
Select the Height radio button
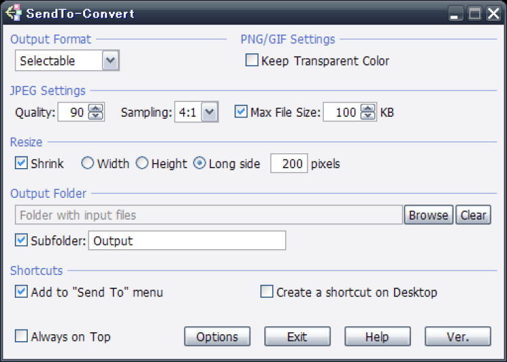pyautogui.click(x=142, y=163)
